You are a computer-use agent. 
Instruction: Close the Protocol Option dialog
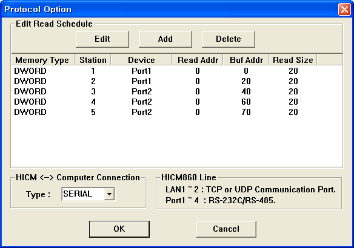344,10
